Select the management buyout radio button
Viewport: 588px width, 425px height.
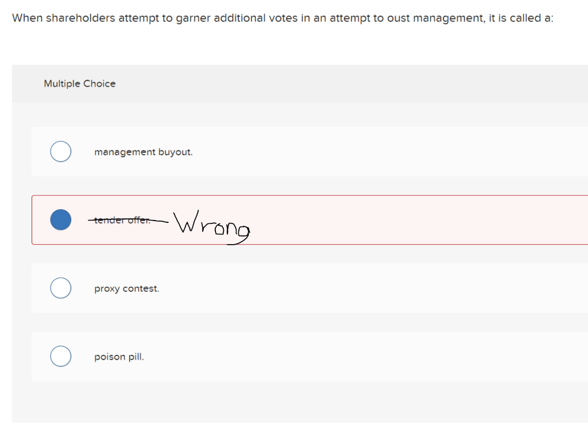pyautogui.click(x=60, y=151)
